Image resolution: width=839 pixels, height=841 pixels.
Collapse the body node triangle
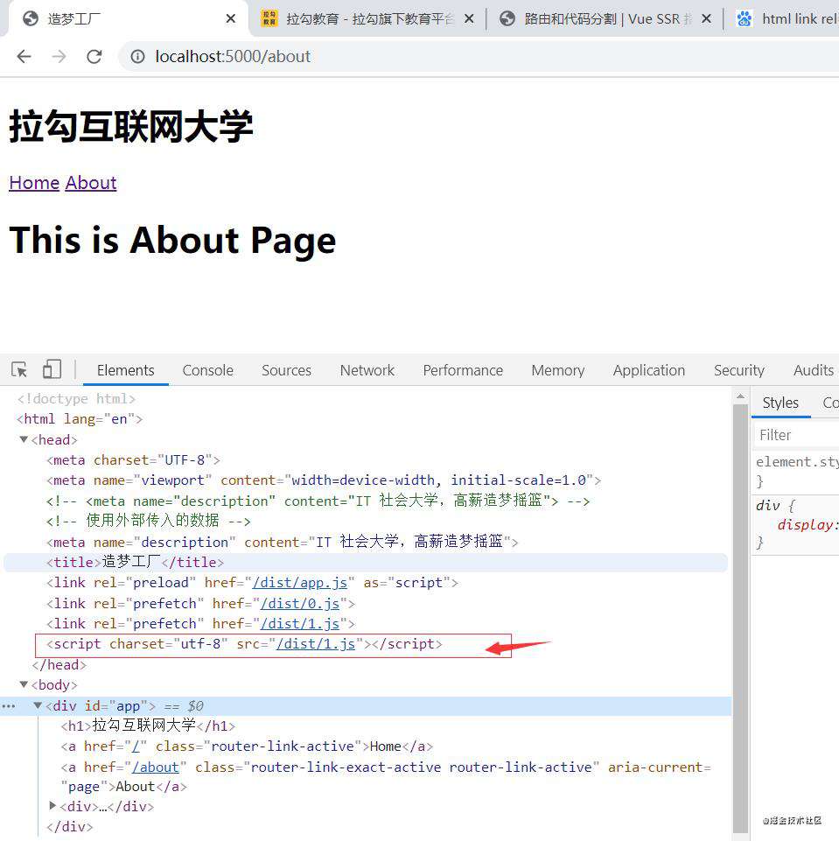tap(24, 684)
